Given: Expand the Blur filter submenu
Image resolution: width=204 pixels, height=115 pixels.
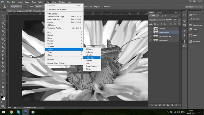Looking at the screenshot, I should coord(64,32).
